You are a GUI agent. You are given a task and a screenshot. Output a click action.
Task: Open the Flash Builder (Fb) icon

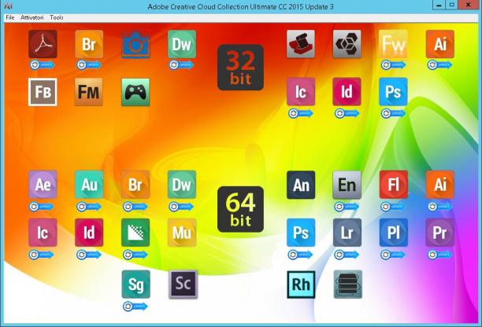(x=43, y=92)
